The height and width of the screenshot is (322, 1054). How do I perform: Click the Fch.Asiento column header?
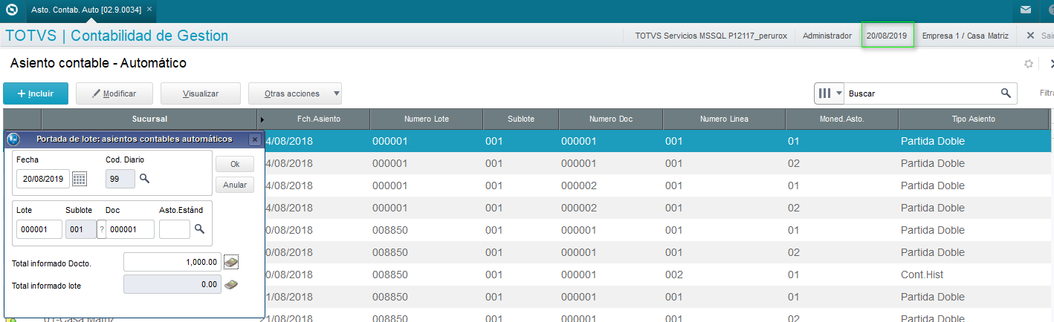point(318,119)
